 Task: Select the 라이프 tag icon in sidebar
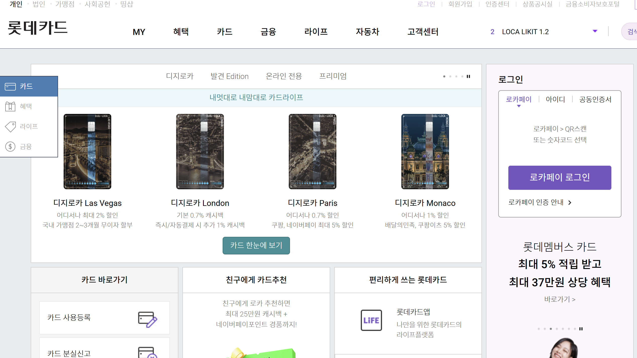point(10,126)
